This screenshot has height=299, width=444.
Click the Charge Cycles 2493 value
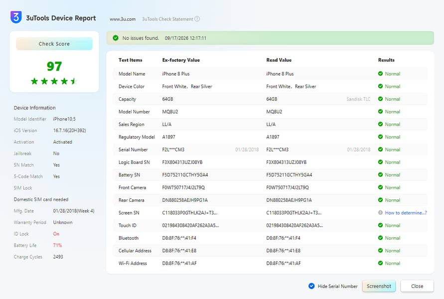[58, 257]
